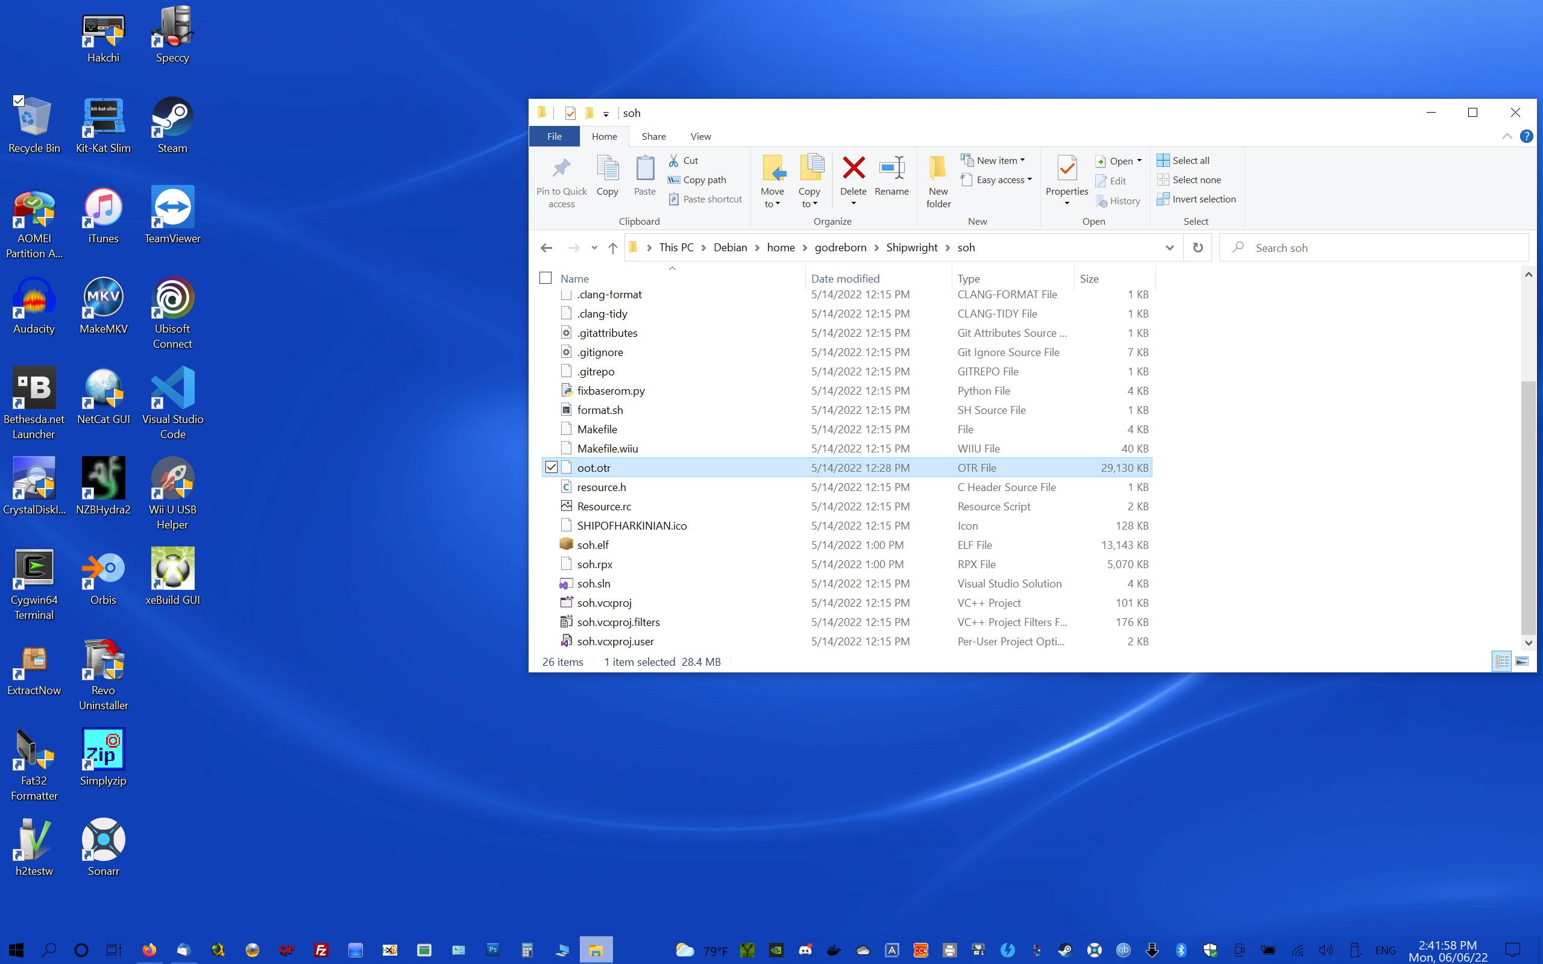Navigate to This PC in breadcrumb
1543x964 pixels.
(676, 248)
